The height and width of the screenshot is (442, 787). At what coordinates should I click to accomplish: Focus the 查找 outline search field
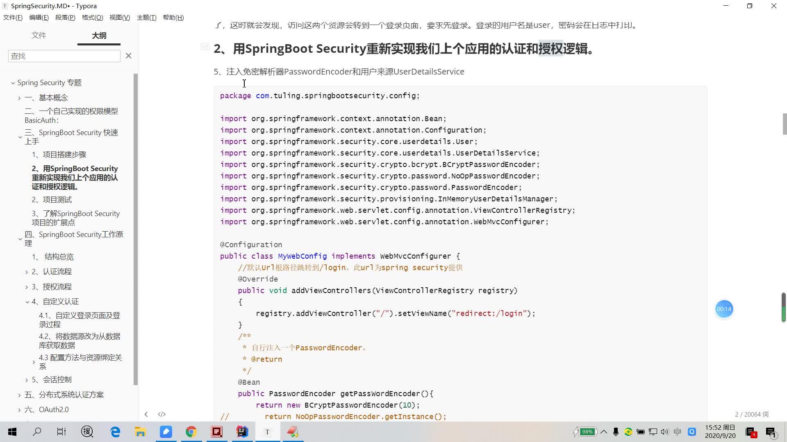[x=64, y=56]
